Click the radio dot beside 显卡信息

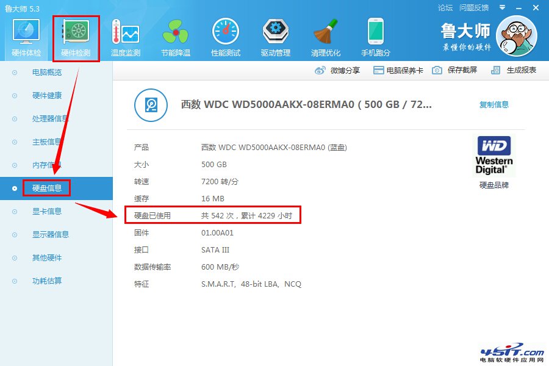coord(15,212)
